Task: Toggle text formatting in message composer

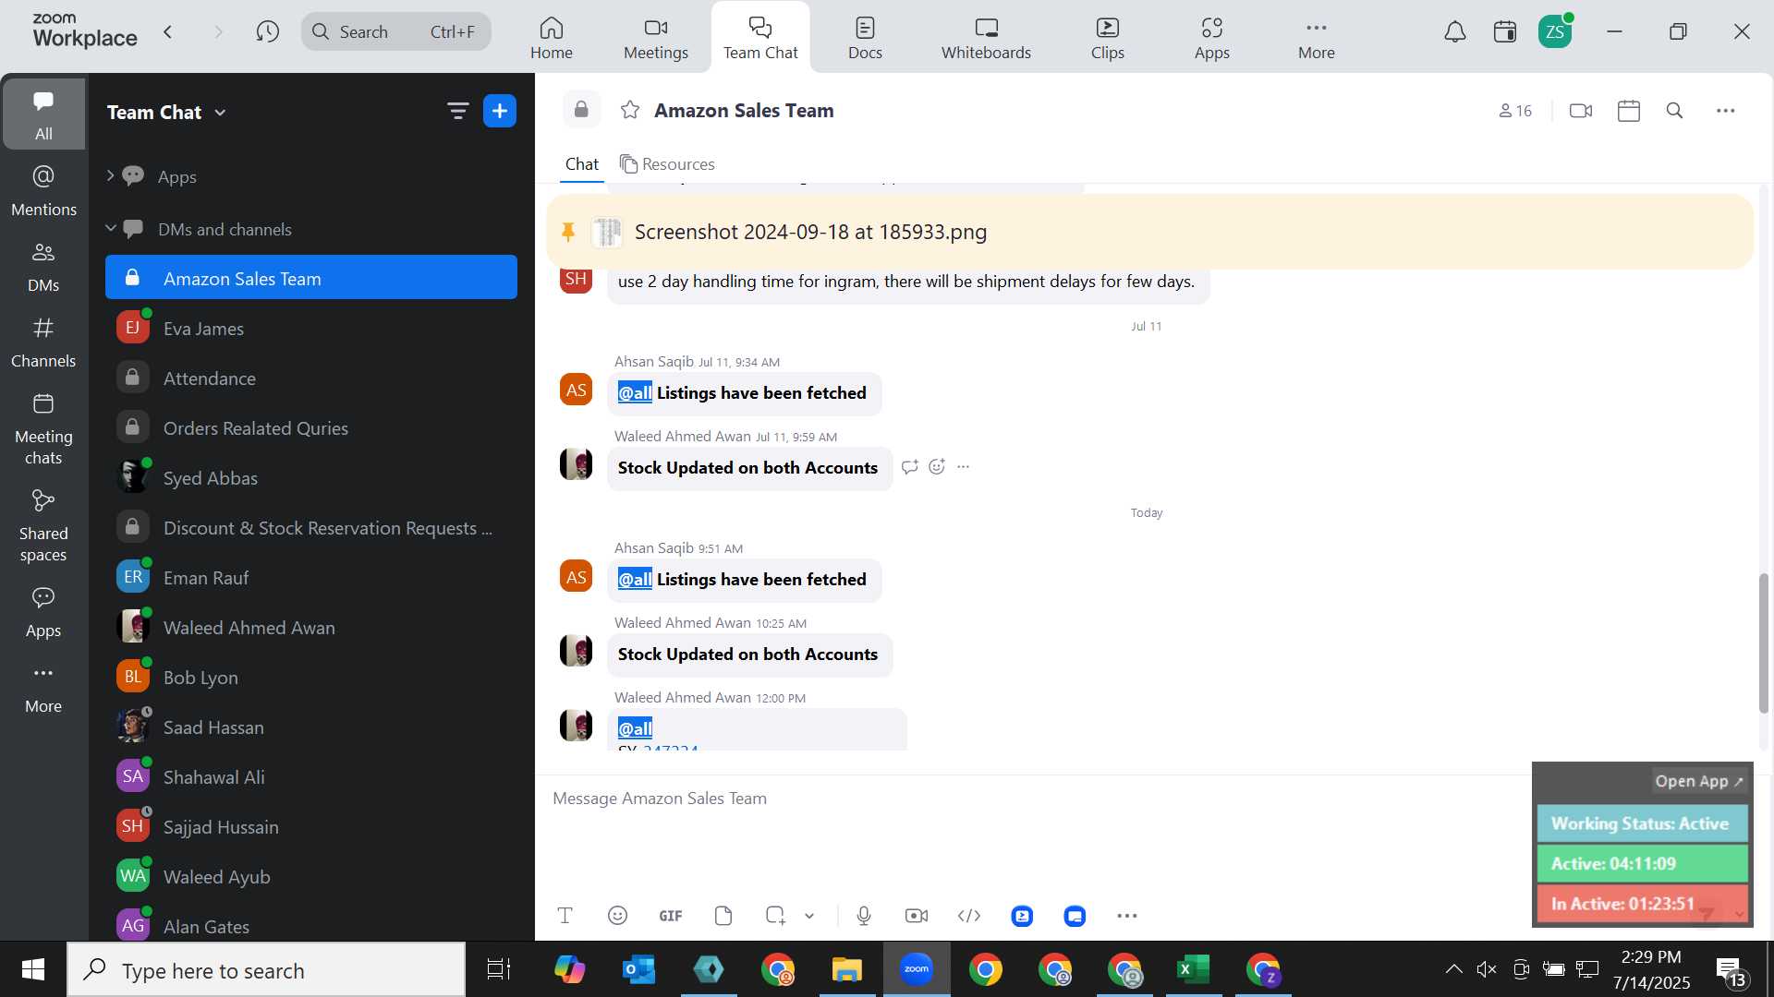Action: (565, 916)
